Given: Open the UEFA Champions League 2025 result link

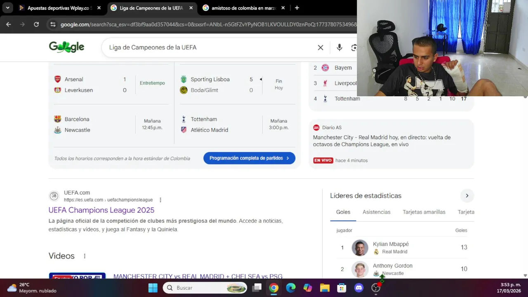Looking at the screenshot, I should [101, 210].
